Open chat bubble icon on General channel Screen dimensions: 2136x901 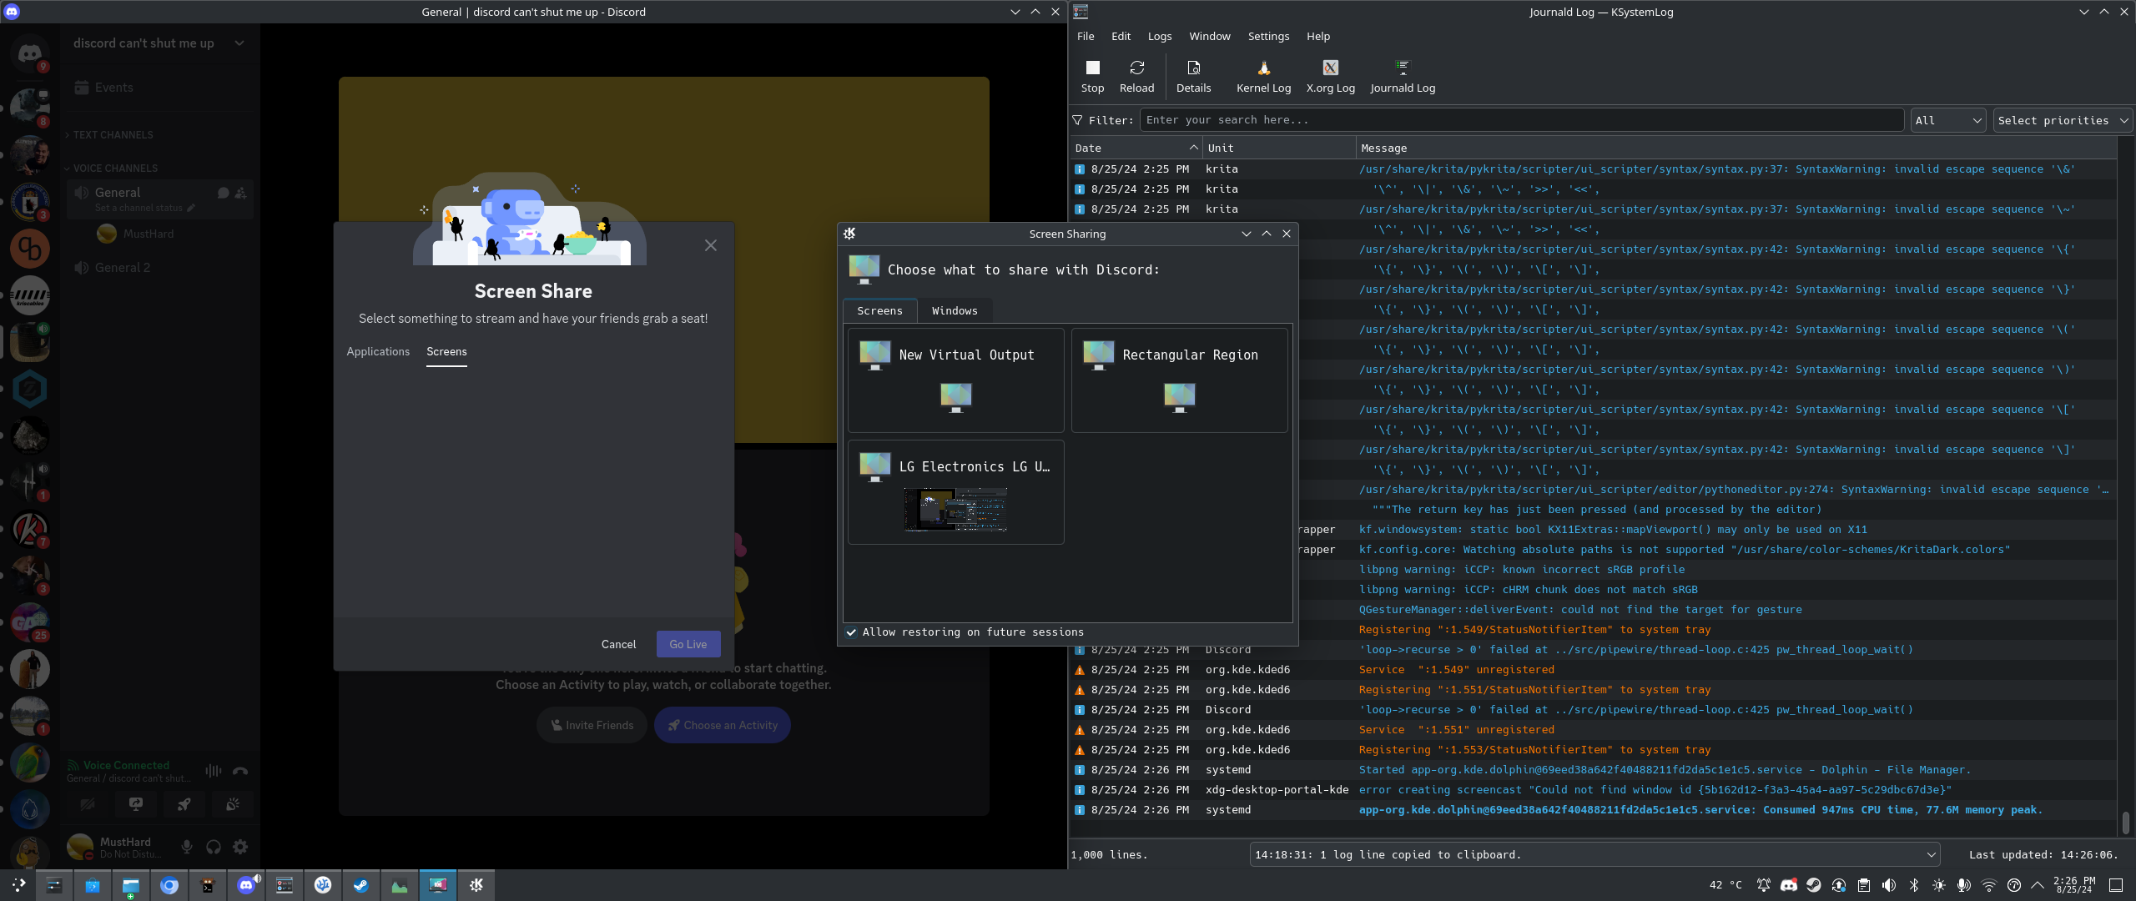coord(223,193)
